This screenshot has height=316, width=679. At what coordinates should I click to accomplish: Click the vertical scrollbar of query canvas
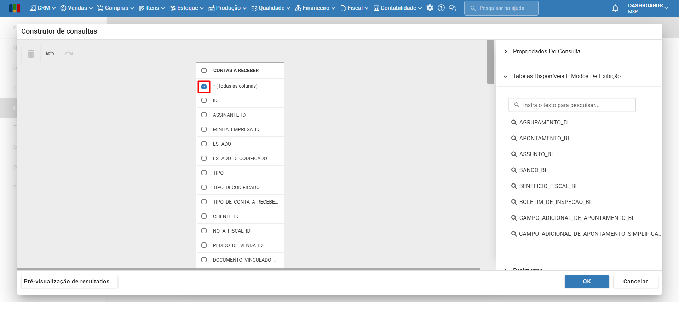[x=490, y=62]
